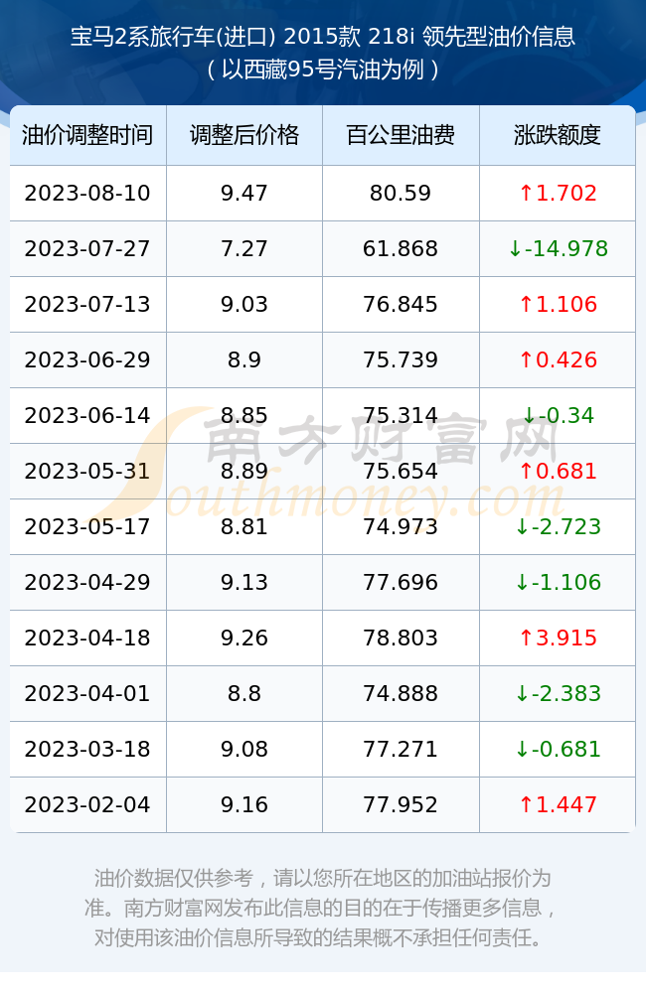Viewport: 646px width, 993px height.
Task: Click the 2023-06-14 date cell
Action: coord(87,415)
